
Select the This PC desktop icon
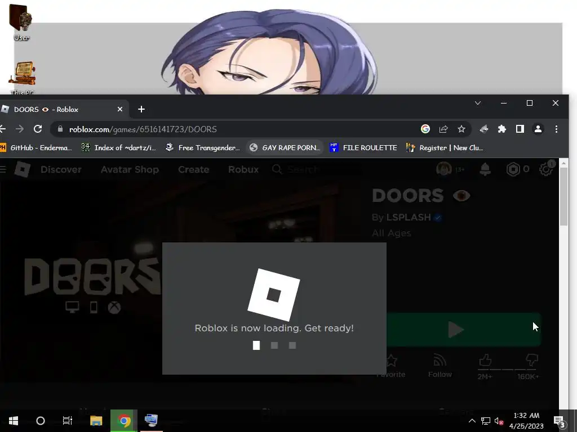pos(22,78)
